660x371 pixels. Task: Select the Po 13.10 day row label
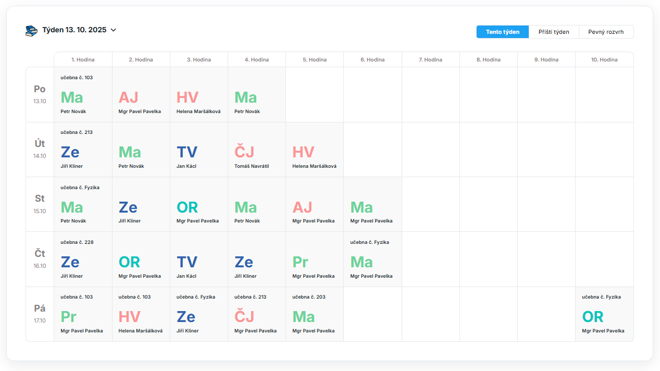[x=40, y=95]
